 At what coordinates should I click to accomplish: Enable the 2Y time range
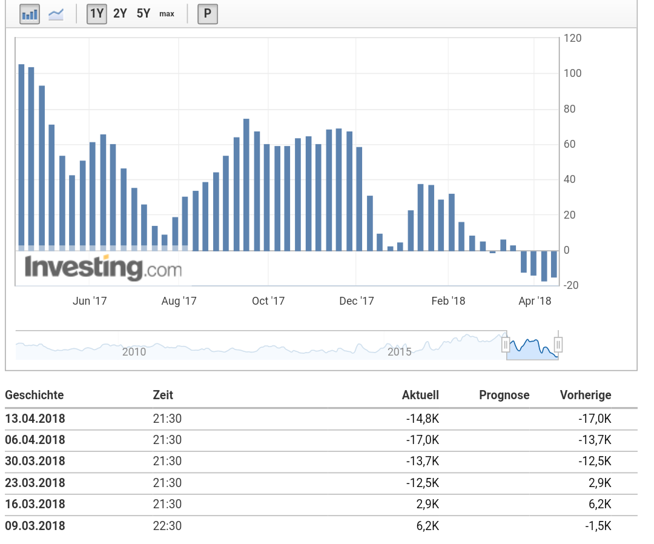[x=119, y=13]
